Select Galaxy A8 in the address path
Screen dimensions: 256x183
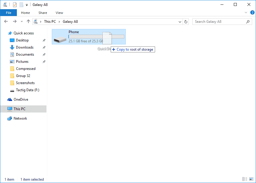[70, 22]
